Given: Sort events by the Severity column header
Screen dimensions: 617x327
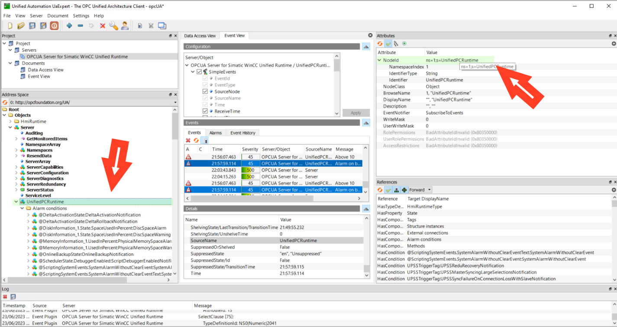Looking at the screenshot, I should (250, 149).
